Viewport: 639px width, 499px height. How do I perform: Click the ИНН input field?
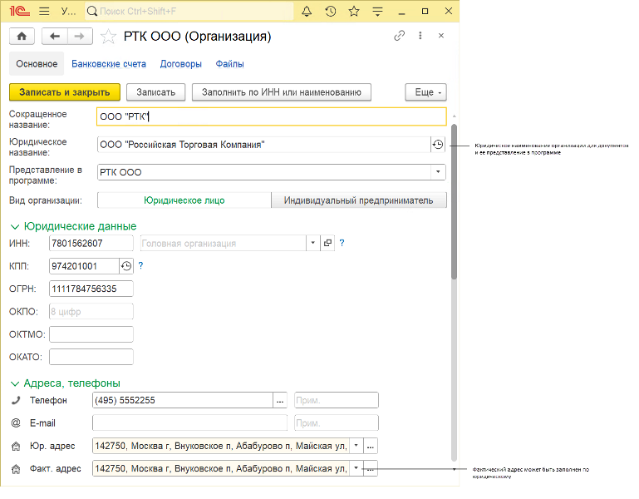click(x=91, y=243)
